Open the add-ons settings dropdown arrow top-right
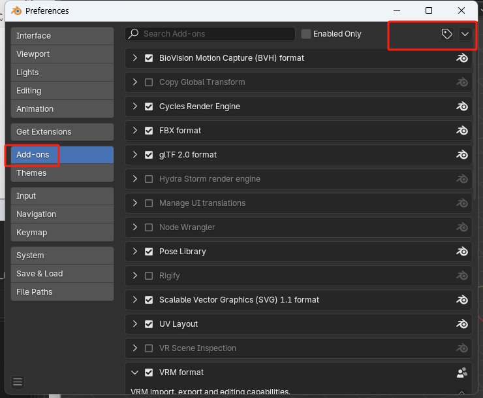This screenshot has height=398, width=483. coord(465,34)
